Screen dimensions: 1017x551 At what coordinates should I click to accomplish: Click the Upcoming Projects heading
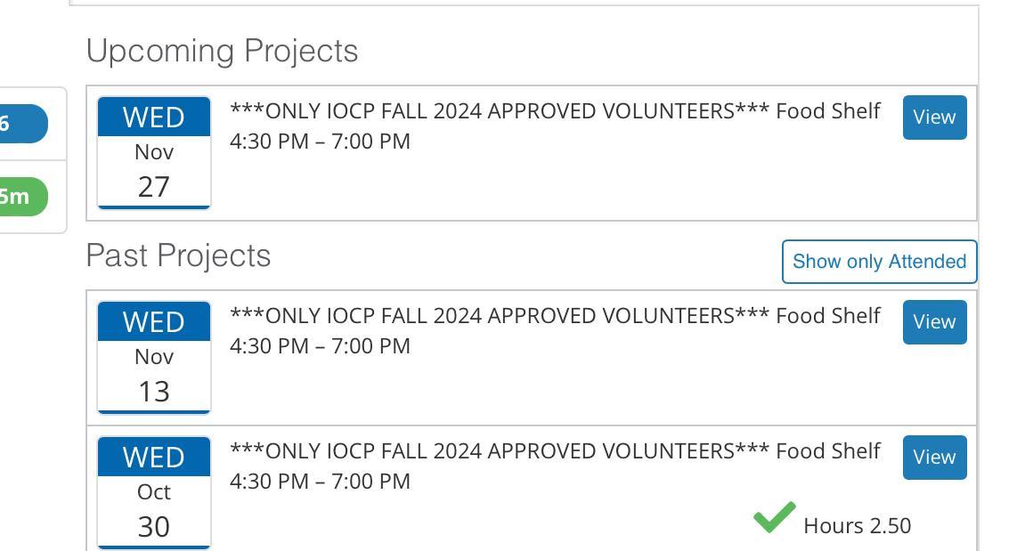(222, 51)
